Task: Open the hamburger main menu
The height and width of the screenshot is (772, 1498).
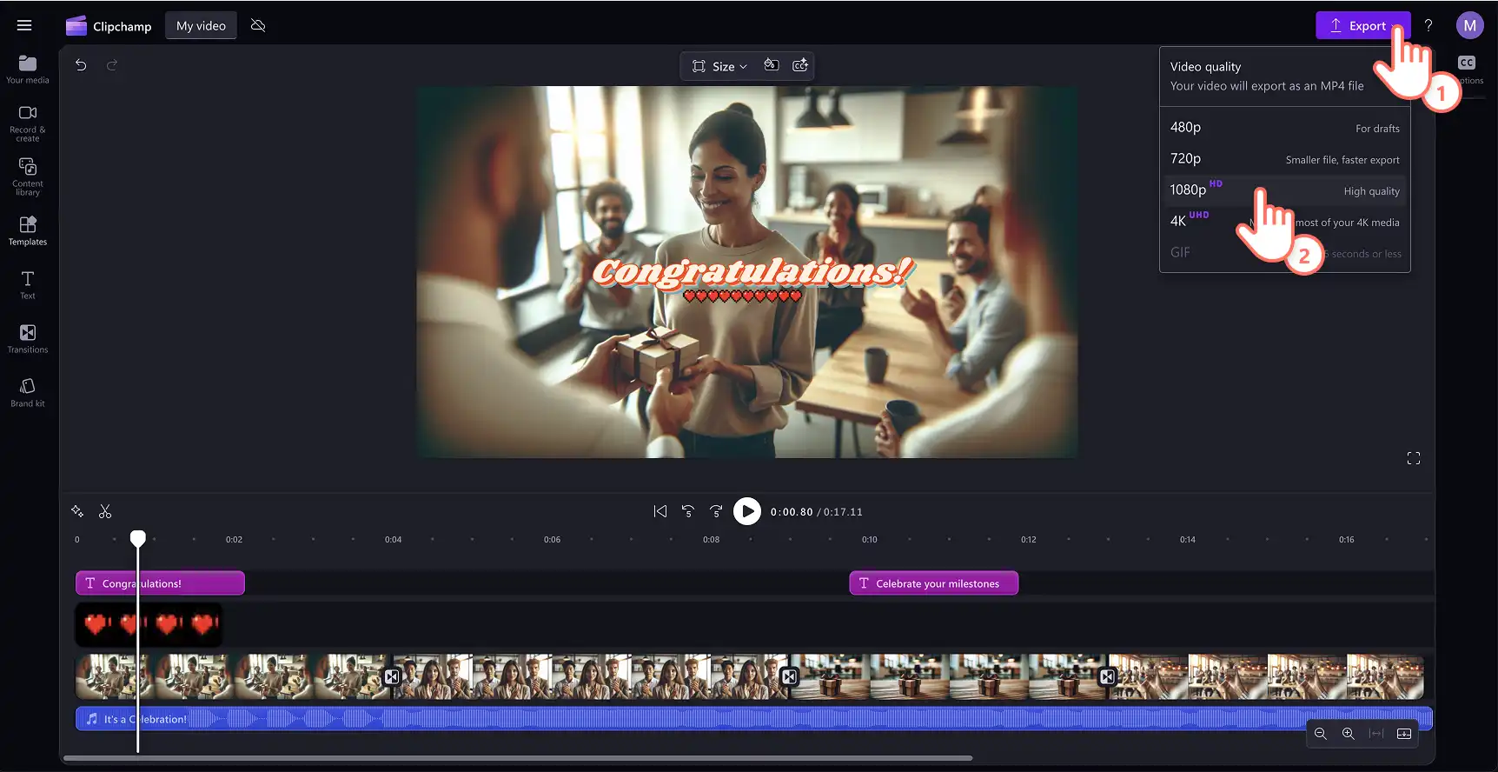Action: (x=24, y=25)
